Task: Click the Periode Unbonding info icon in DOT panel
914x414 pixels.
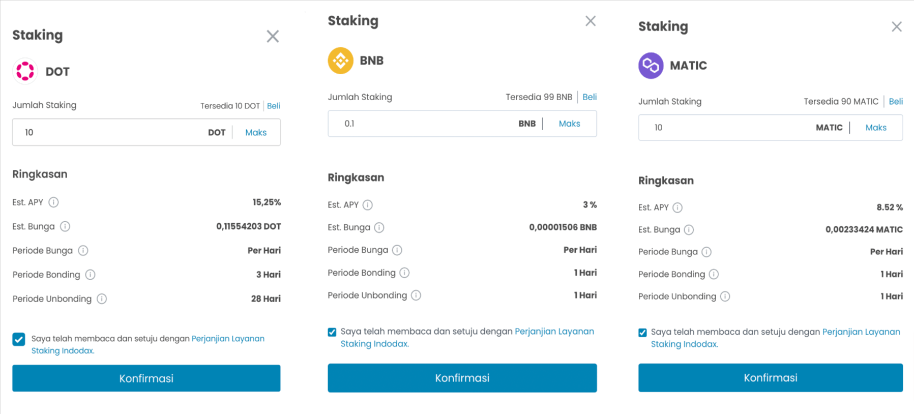Action: (x=102, y=299)
